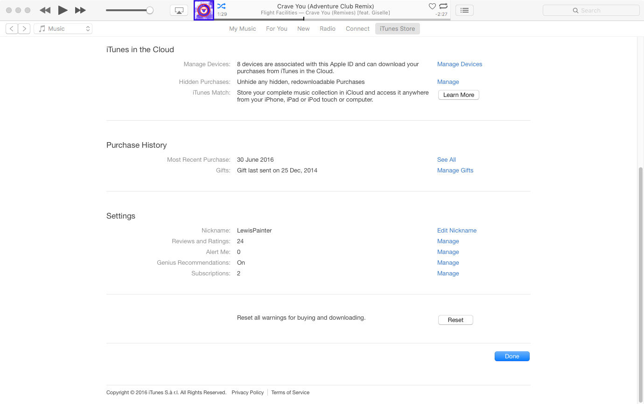Viewport: 644px width, 404px height.
Task: Switch to the My Music tab
Action: [243, 29]
